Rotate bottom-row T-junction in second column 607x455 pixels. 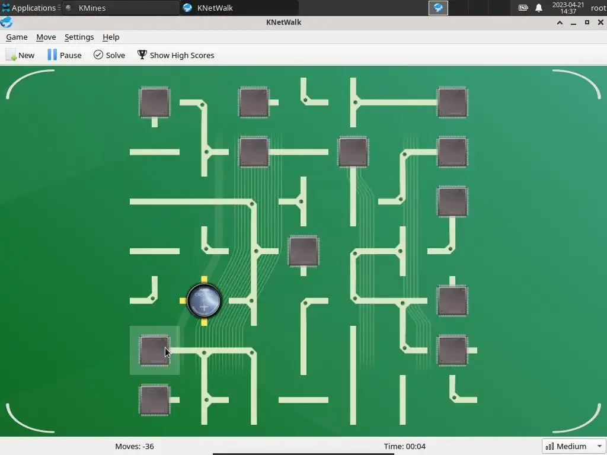(204, 400)
